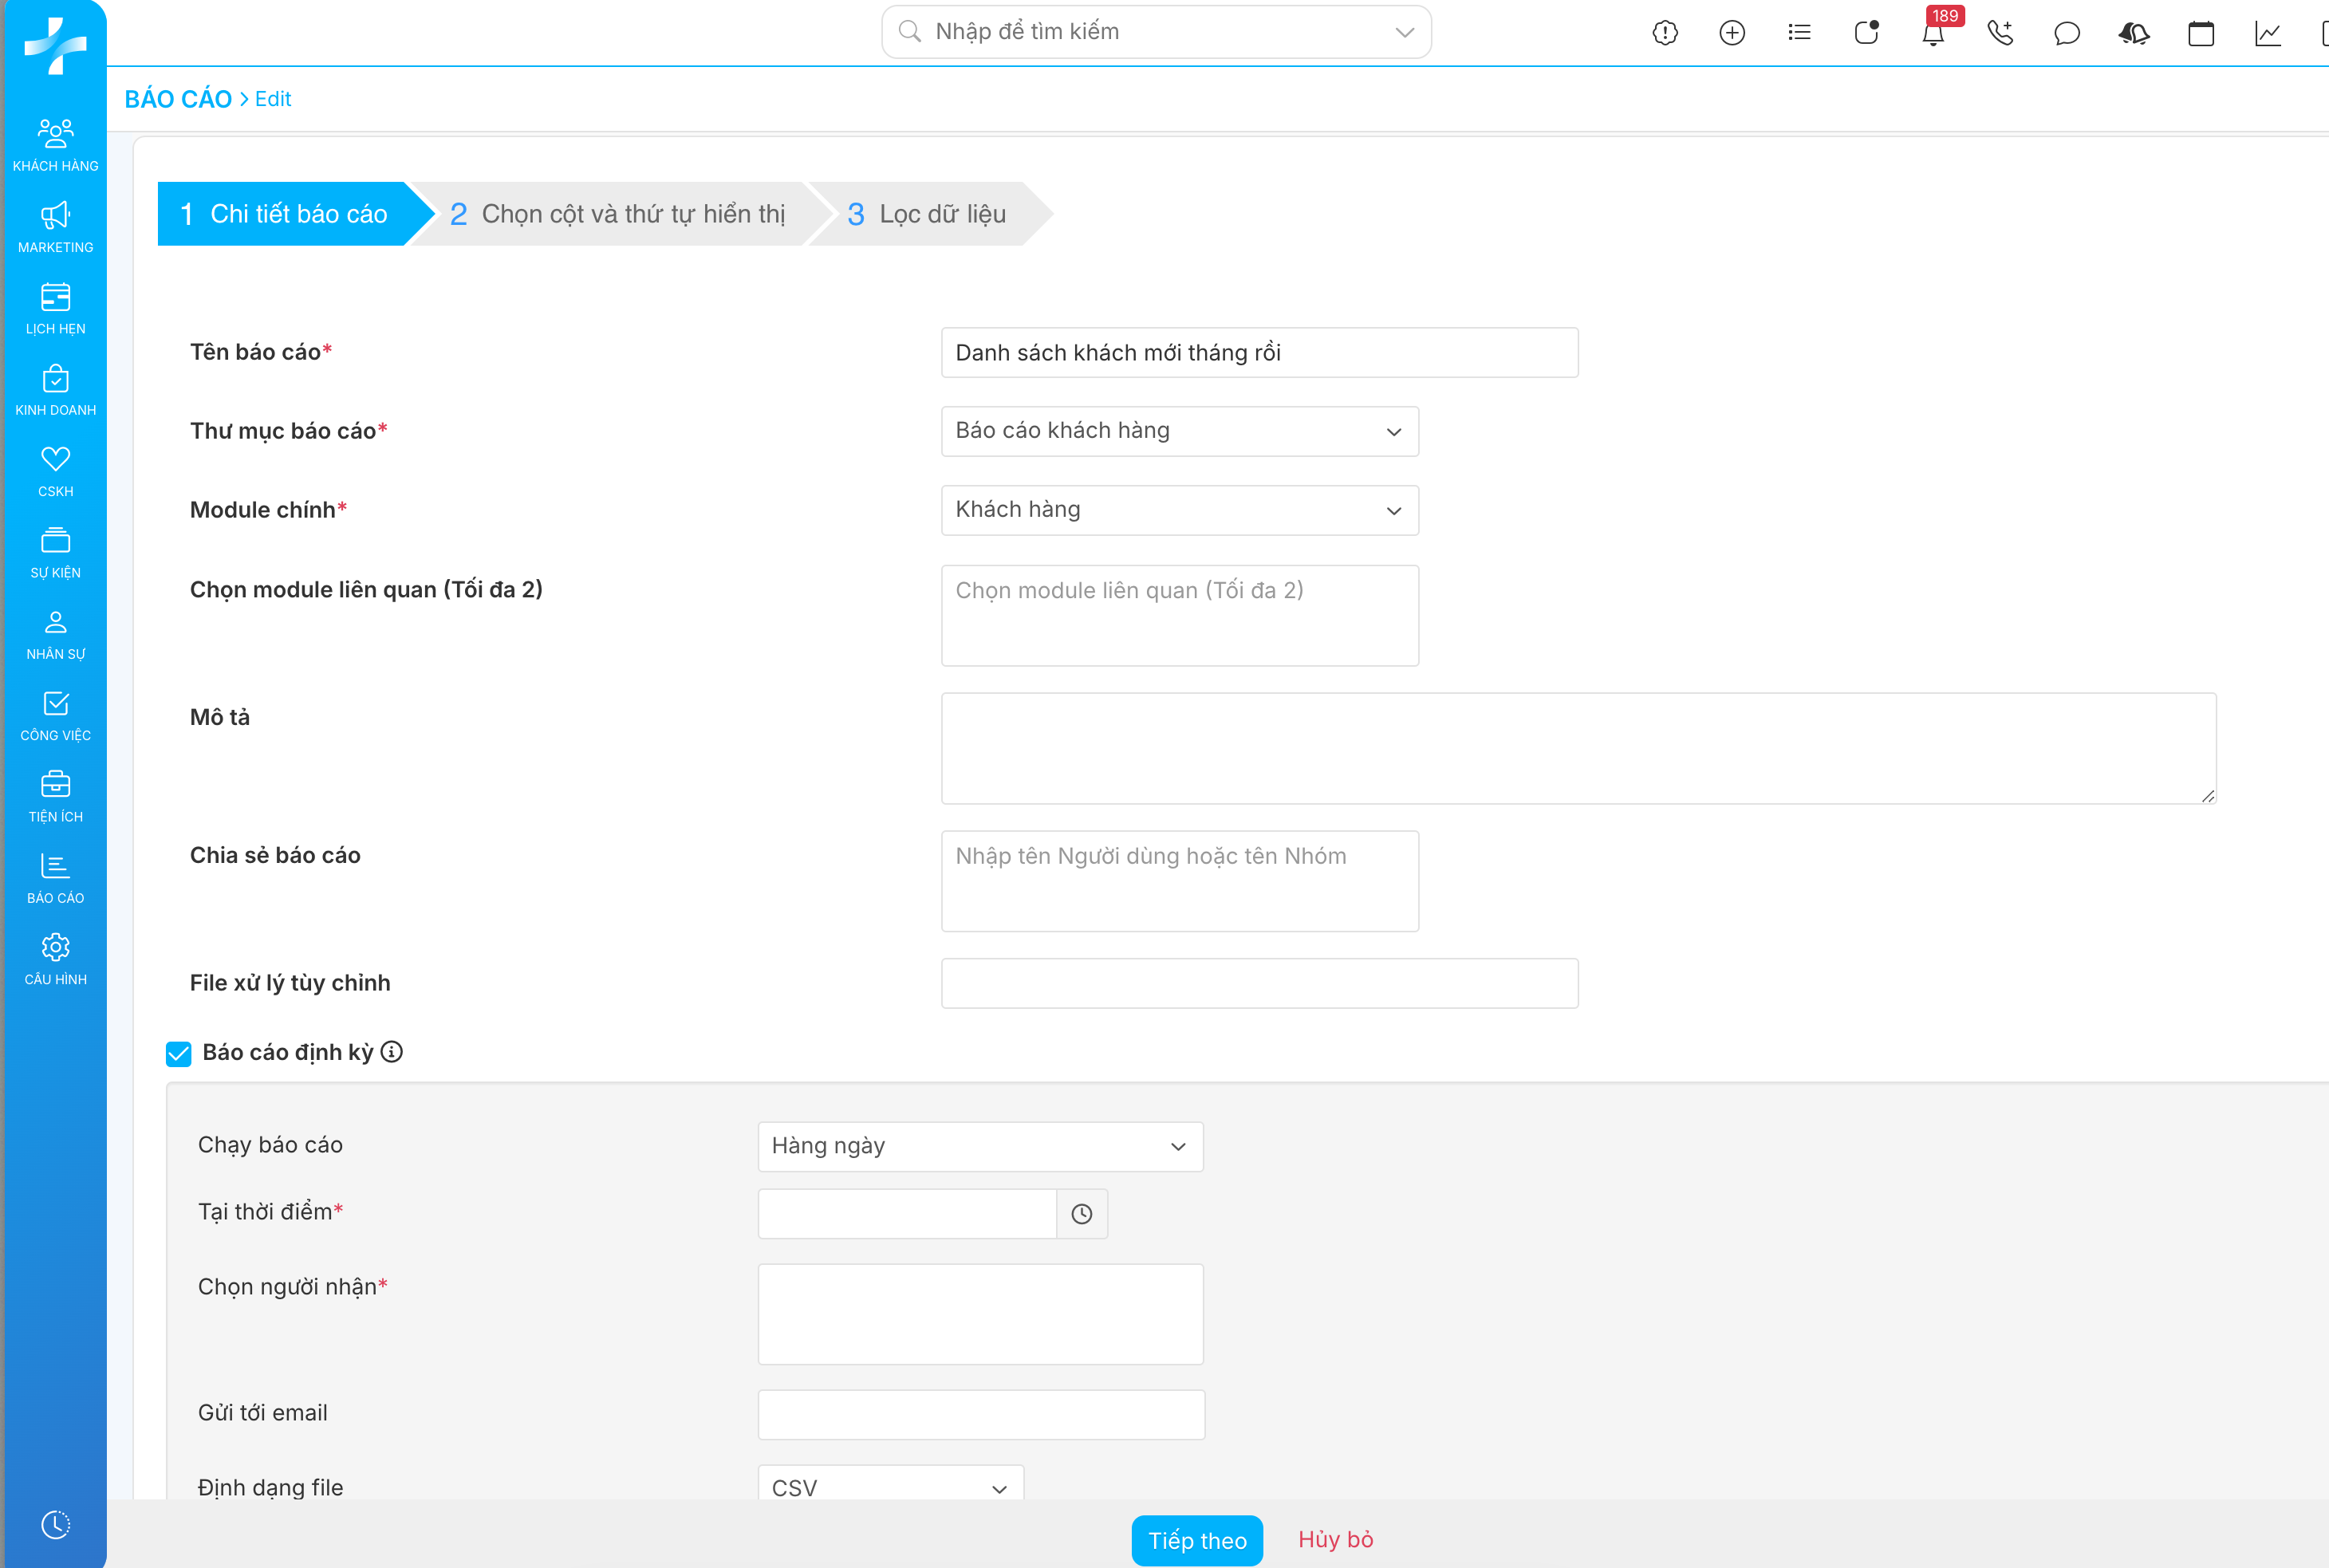
Task: Click the Hủy bỏ link
Action: (1335, 1539)
